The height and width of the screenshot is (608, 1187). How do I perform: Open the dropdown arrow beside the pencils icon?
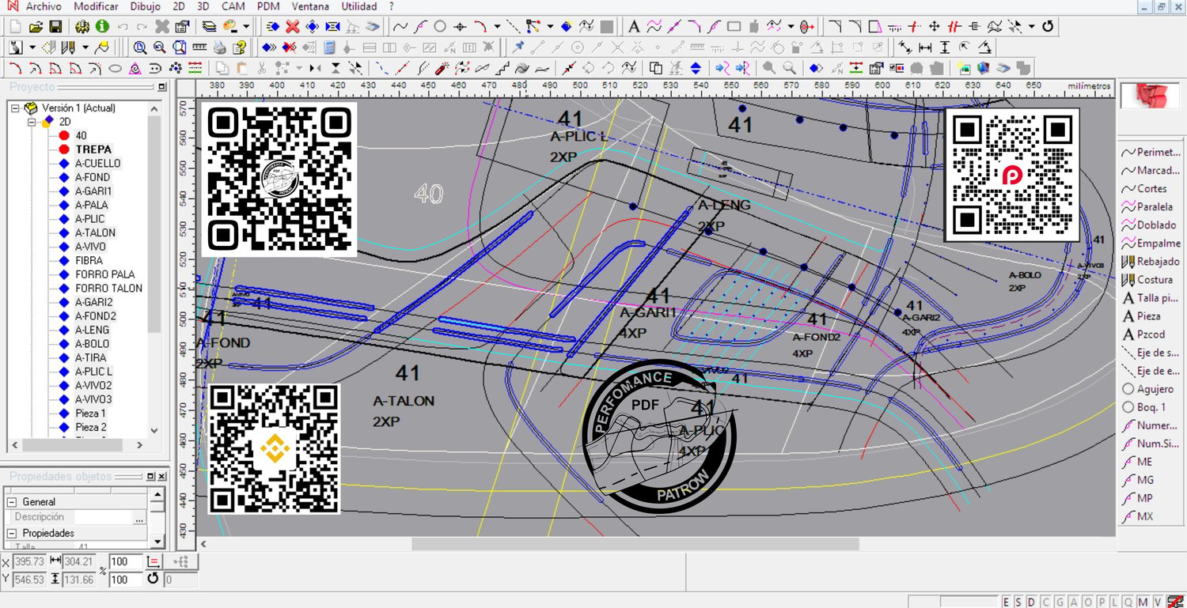click(85, 47)
